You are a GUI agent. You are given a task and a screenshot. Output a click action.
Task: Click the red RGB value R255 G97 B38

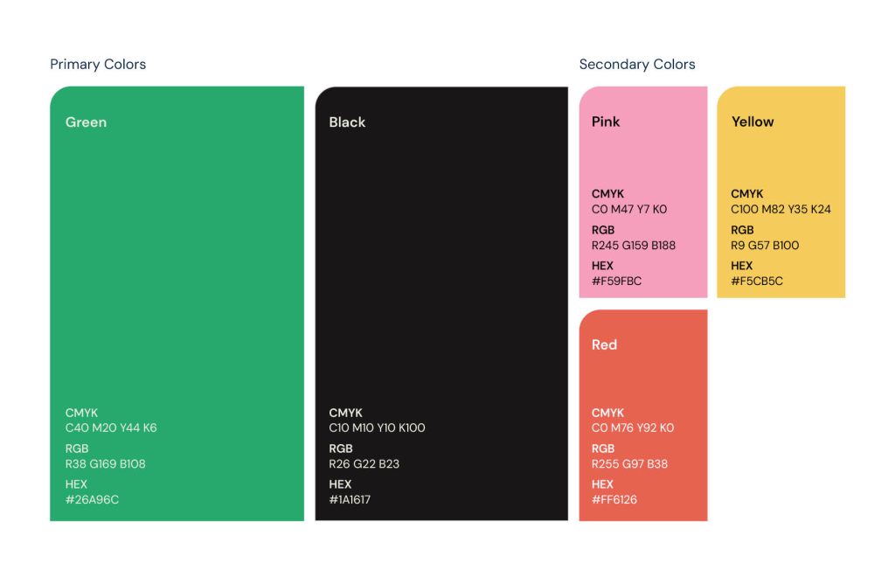coord(629,464)
